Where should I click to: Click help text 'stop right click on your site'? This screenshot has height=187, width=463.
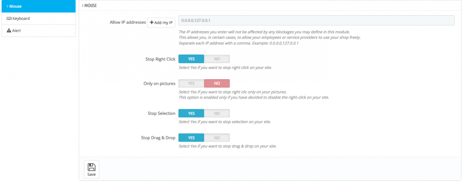pyautogui.click(x=225, y=68)
